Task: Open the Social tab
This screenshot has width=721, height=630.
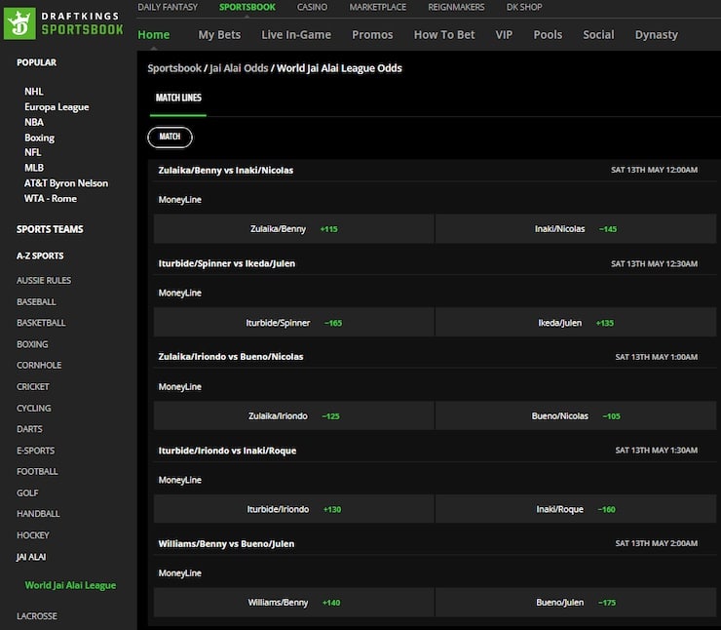Action: click(598, 35)
